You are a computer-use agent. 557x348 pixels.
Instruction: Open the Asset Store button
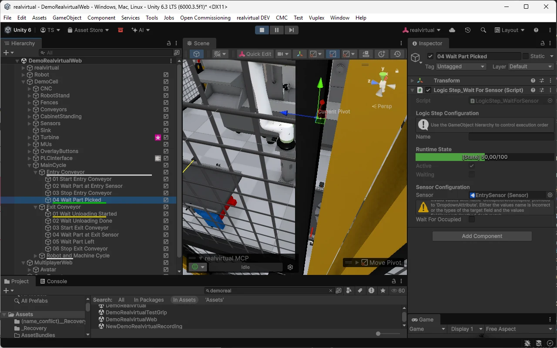pos(88,30)
